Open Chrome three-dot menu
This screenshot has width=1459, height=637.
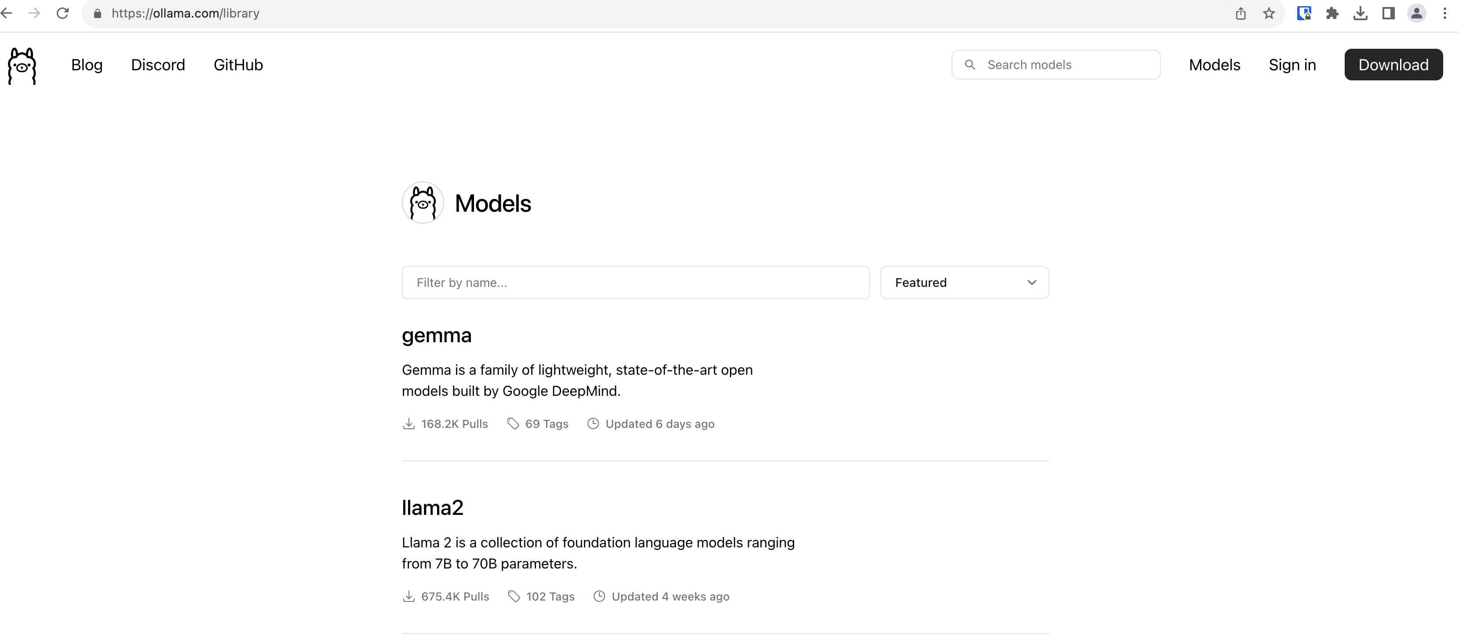pos(1444,13)
